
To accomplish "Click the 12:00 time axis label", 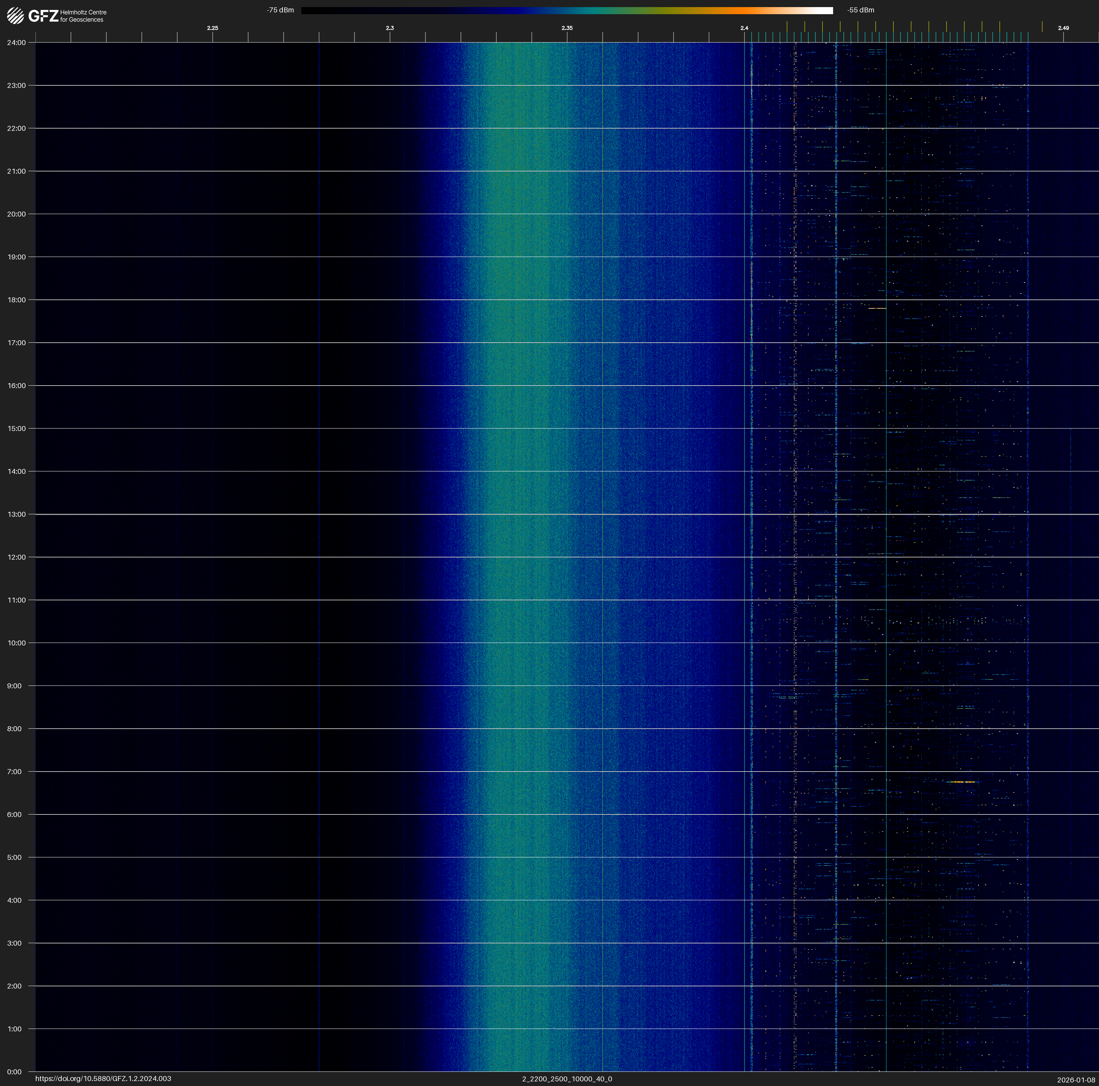I will 17,557.
